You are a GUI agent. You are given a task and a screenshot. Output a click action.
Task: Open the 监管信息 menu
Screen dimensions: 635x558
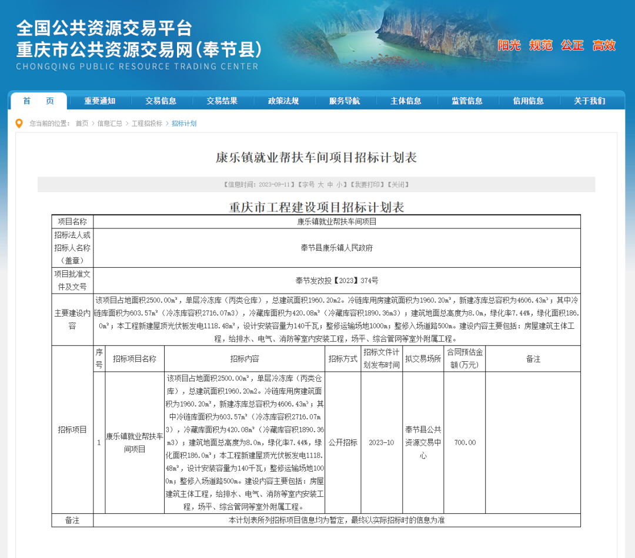467,101
